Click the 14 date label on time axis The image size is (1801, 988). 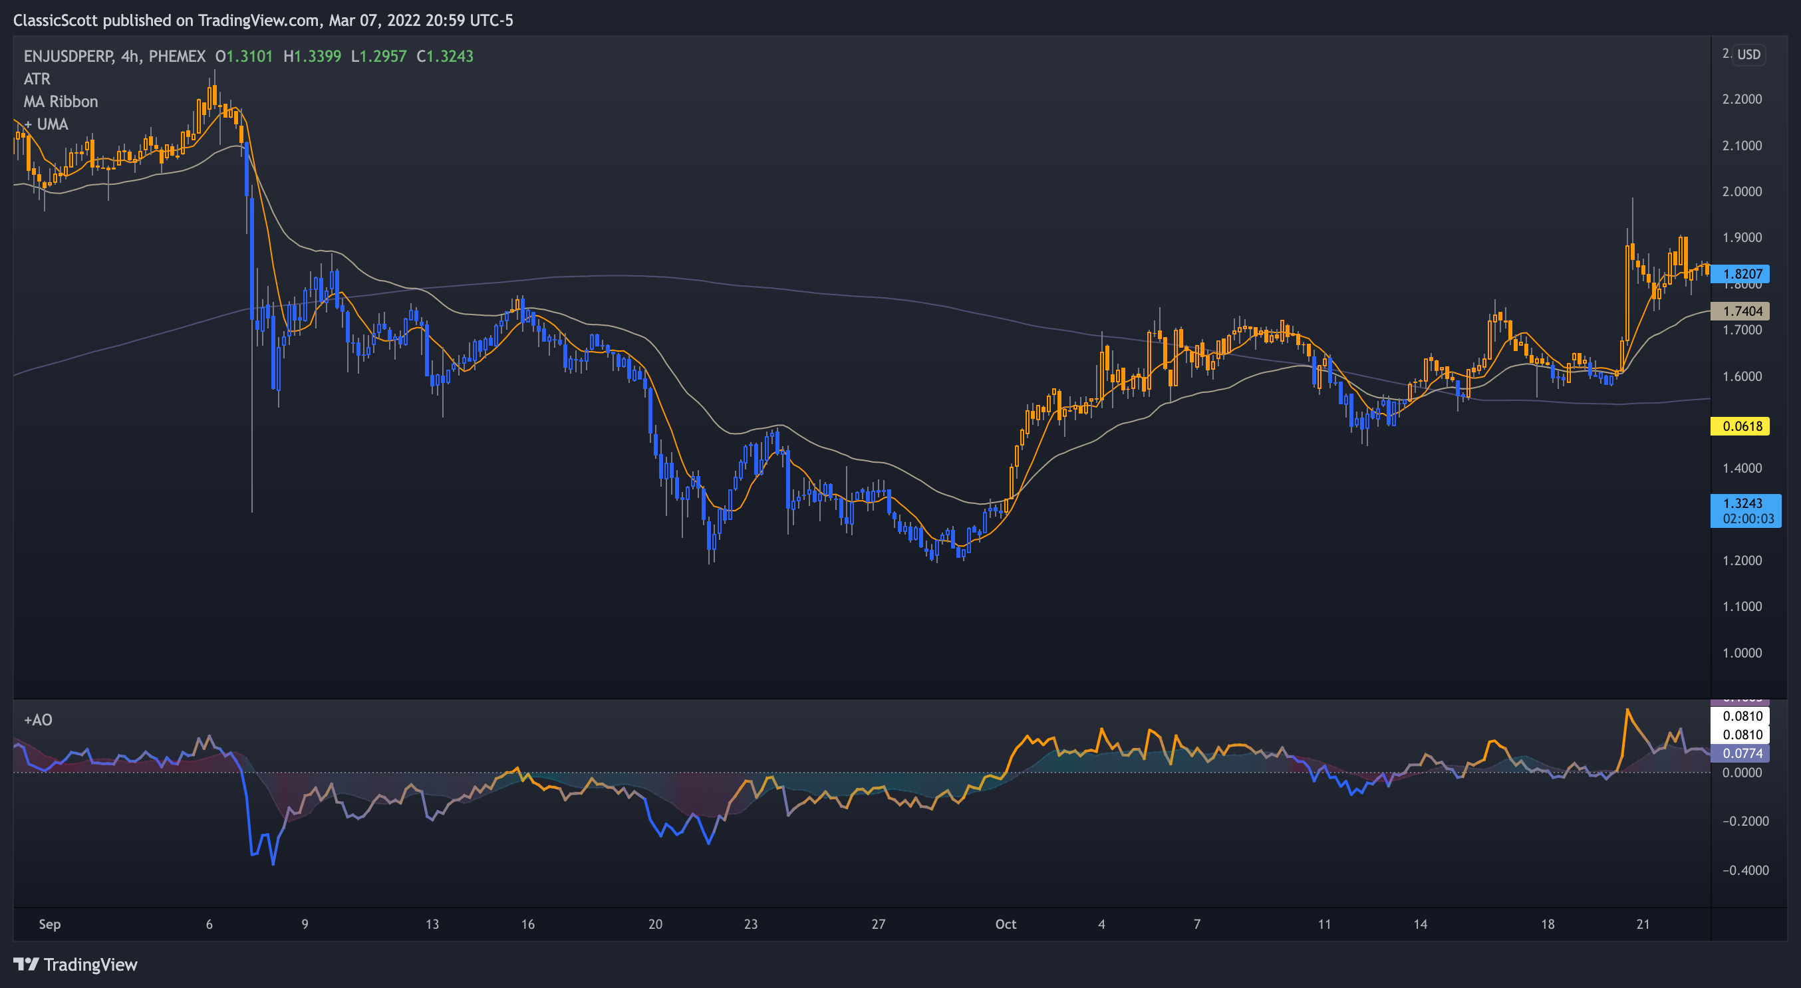pyautogui.click(x=1421, y=924)
